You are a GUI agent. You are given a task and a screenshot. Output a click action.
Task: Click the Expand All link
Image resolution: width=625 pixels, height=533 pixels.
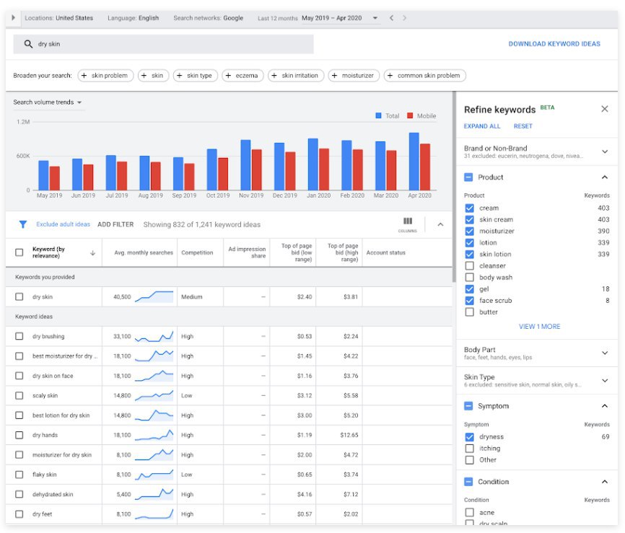point(481,126)
